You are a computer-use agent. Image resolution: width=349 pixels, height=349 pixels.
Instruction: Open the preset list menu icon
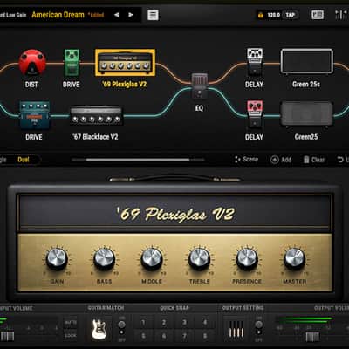(153, 15)
